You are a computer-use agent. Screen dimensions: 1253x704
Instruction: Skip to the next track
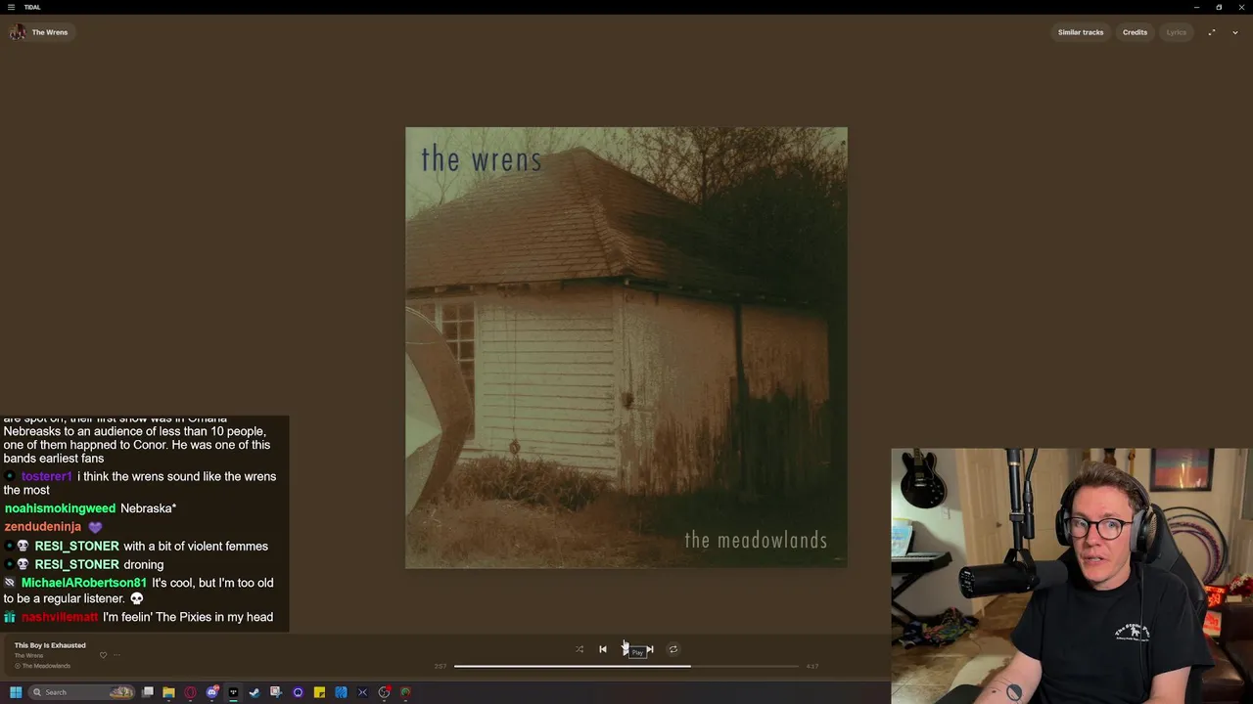pos(649,649)
